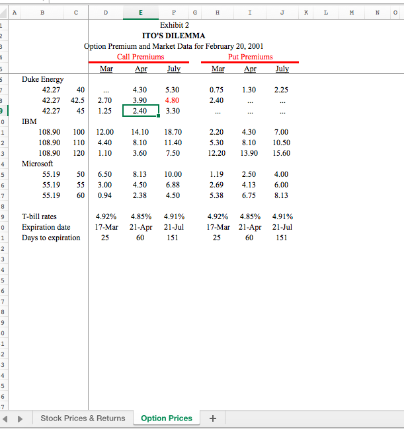Viewport: 404px width, 429px height.
Task: Select the call-side July column heading
Action: [x=174, y=69]
